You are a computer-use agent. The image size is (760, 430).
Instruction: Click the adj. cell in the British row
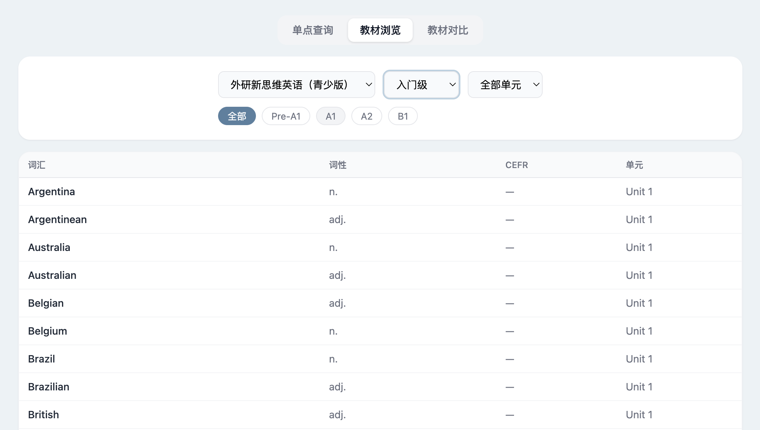[x=337, y=415]
